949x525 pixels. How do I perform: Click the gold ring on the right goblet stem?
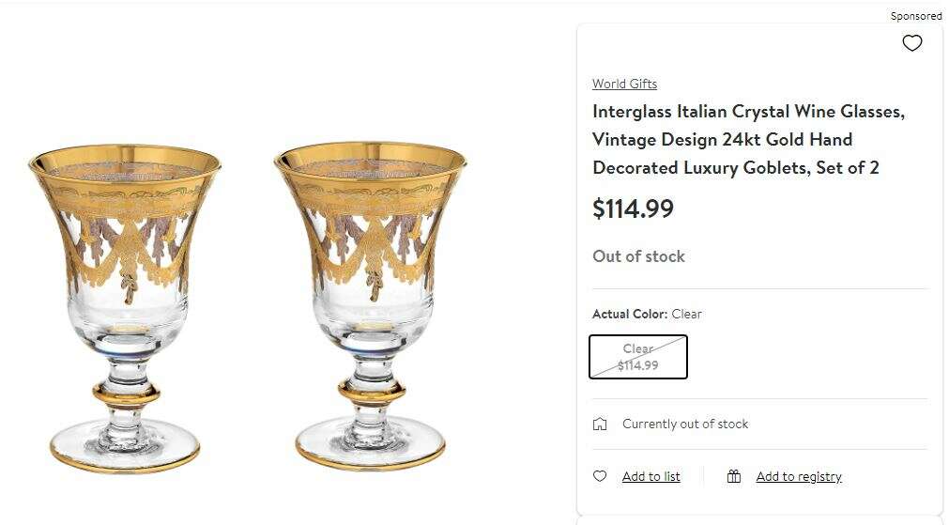click(x=371, y=391)
